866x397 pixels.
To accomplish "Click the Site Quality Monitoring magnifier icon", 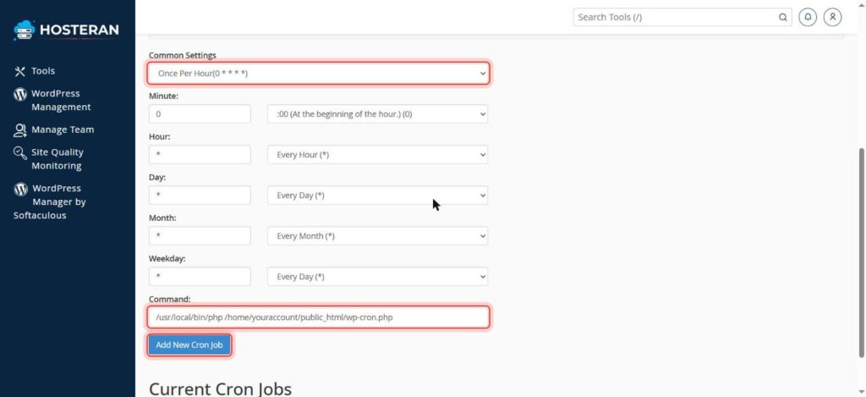I will coord(20,152).
